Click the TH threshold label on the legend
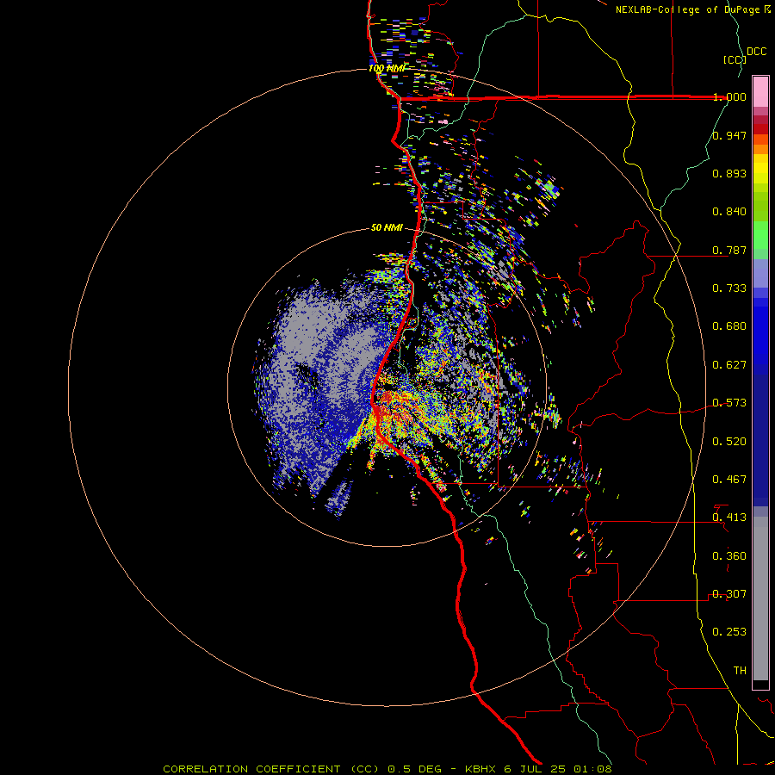This screenshot has width=775, height=775. pyautogui.click(x=740, y=670)
